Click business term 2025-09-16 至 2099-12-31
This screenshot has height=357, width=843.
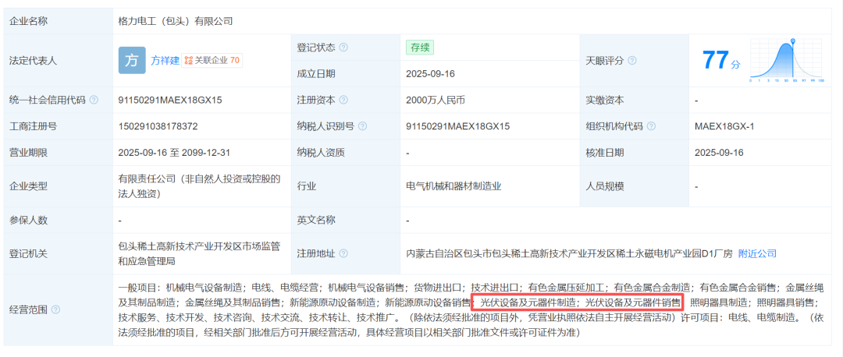point(174,153)
